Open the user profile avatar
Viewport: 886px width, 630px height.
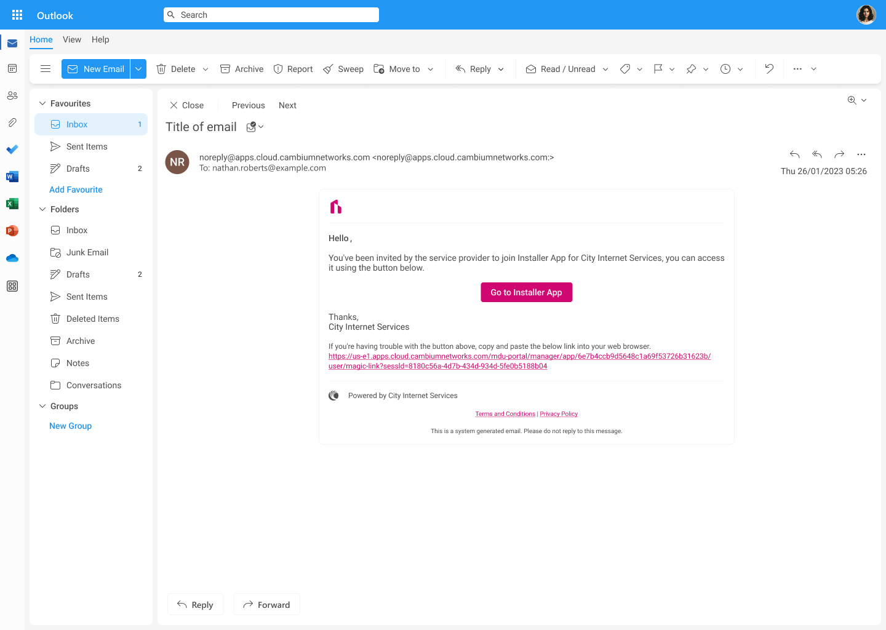click(x=866, y=15)
